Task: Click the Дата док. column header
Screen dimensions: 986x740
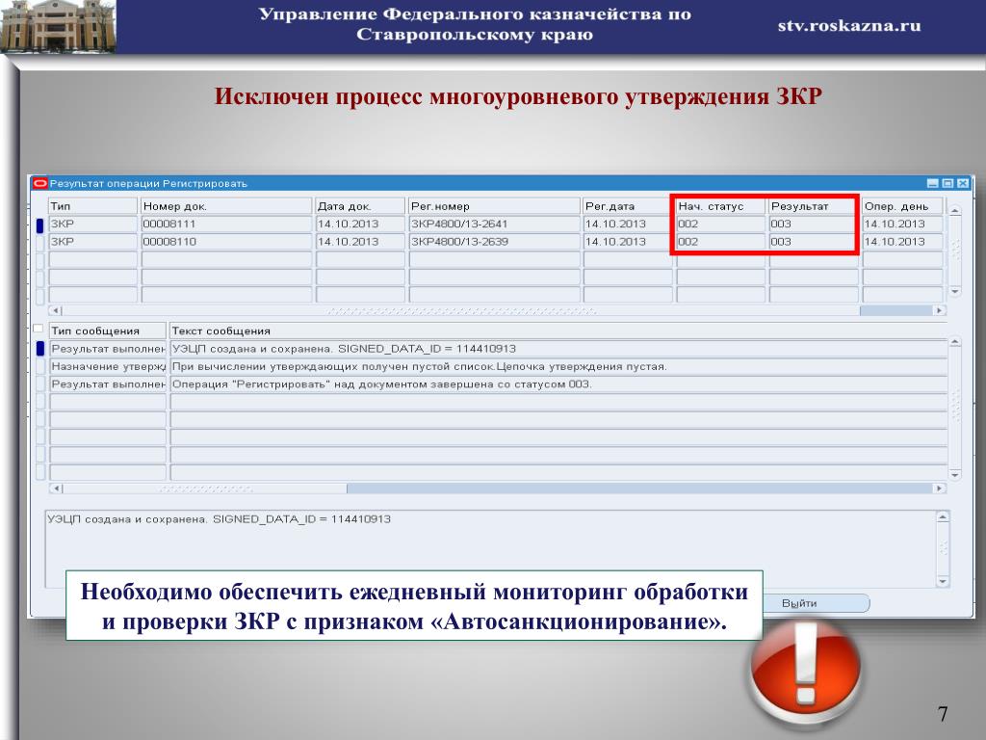Action: 360,206
